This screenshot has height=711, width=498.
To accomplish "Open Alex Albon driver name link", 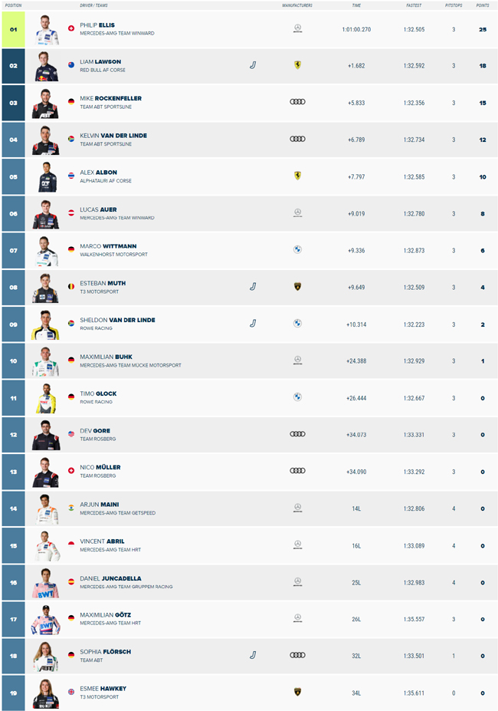I will click(x=98, y=173).
